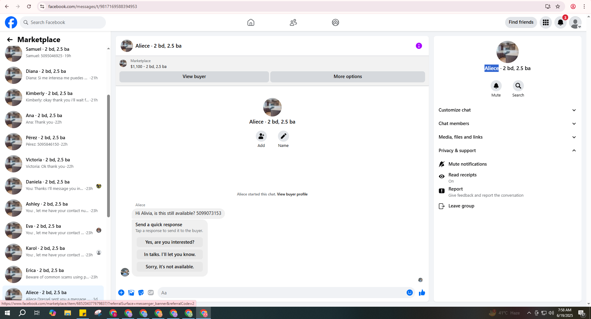
Task: Click the browser address bar
Action: [x=295, y=6]
